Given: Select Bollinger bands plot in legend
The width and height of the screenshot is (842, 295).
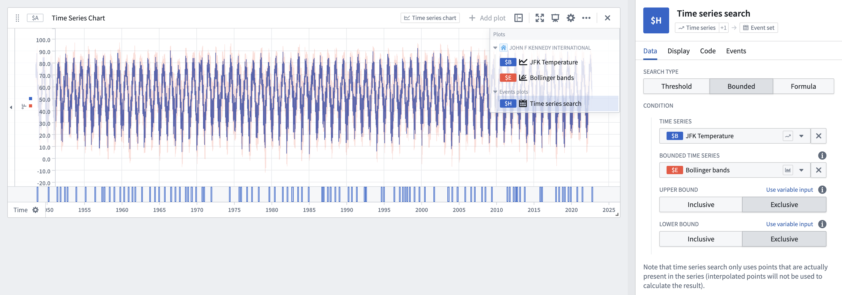Looking at the screenshot, I should [552, 78].
